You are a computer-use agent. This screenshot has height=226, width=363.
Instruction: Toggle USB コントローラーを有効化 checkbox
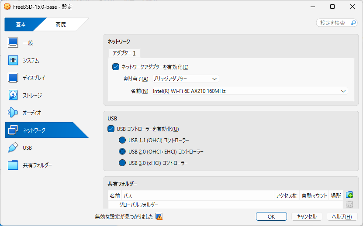click(111, 129)
